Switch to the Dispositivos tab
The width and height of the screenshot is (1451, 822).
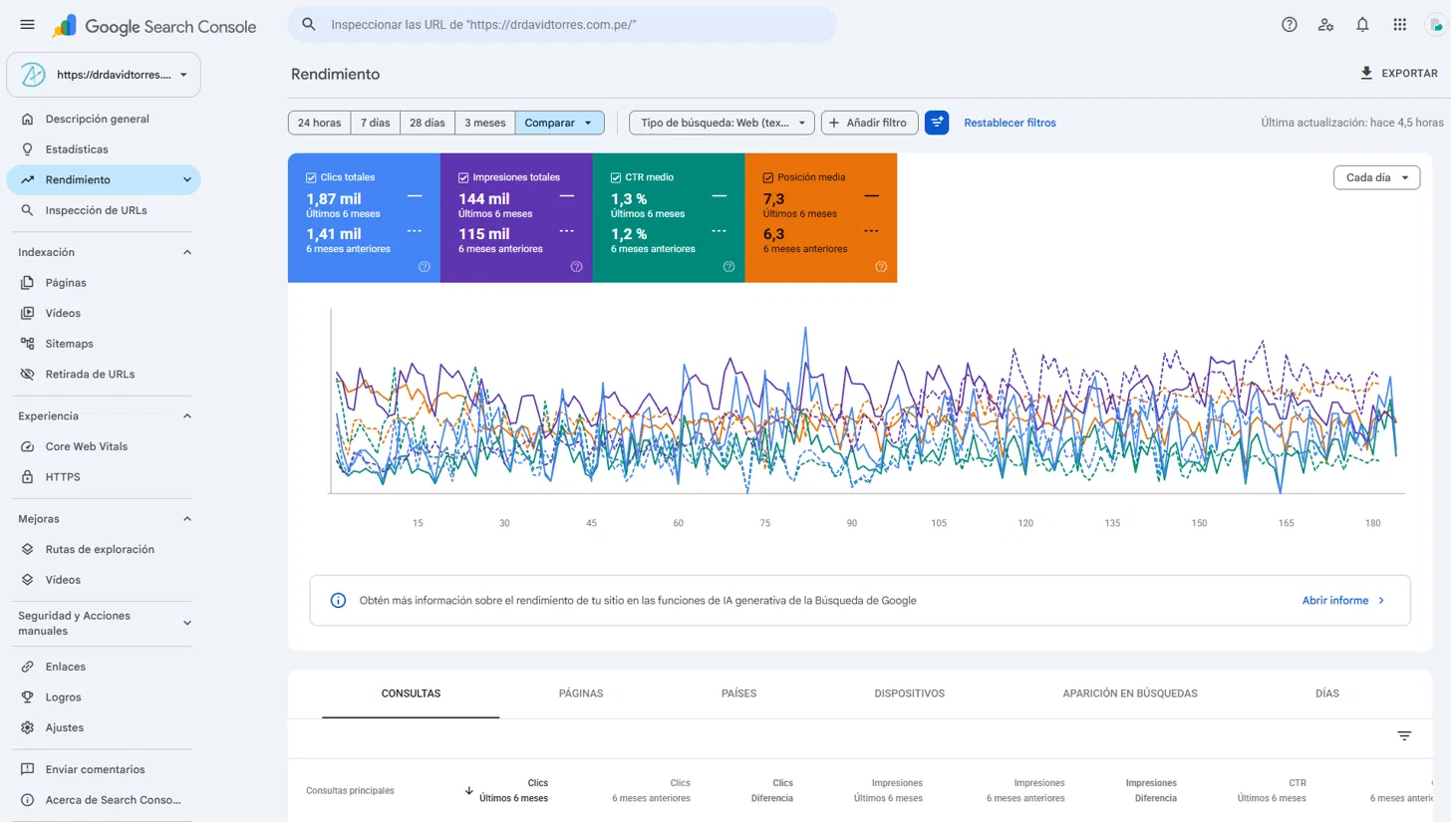(x=909, y=693)
